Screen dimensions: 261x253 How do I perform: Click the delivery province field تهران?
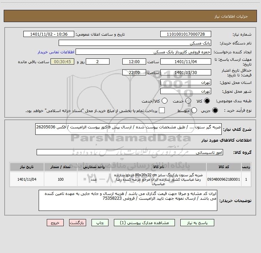pyautogui.click(x=186, y=83)
